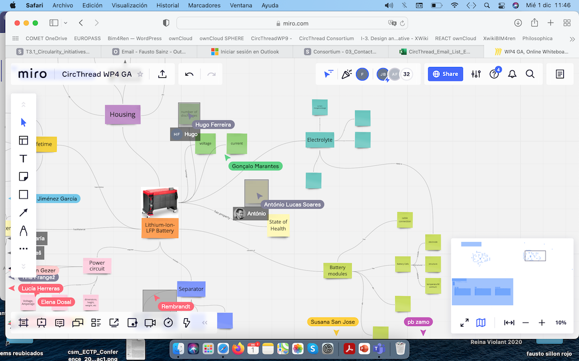Click the Miro logo to go home

pos(32,74)
